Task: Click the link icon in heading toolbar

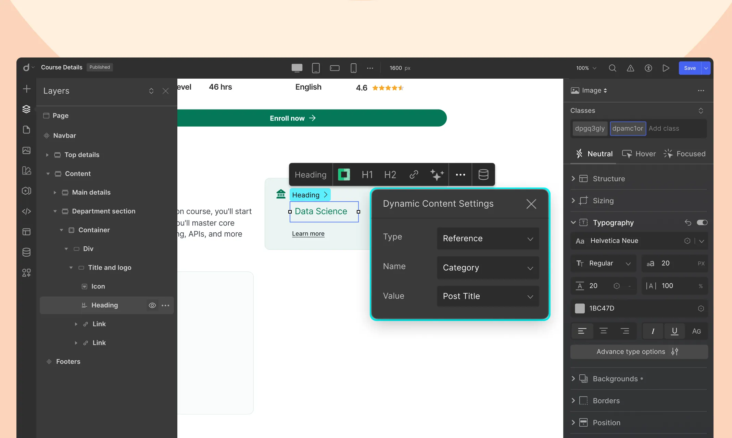Action: pos(414,175)
